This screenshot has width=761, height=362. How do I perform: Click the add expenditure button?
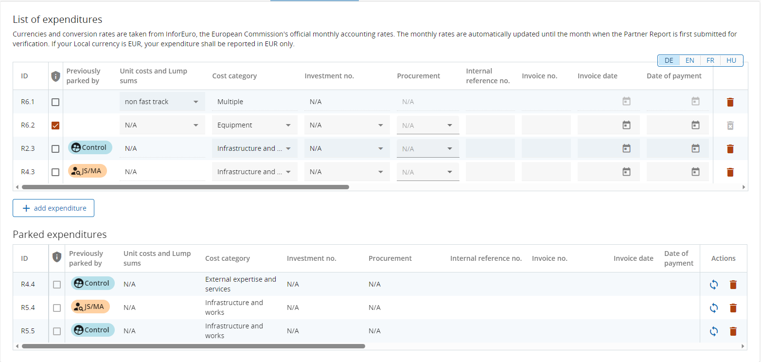(53, 208)
